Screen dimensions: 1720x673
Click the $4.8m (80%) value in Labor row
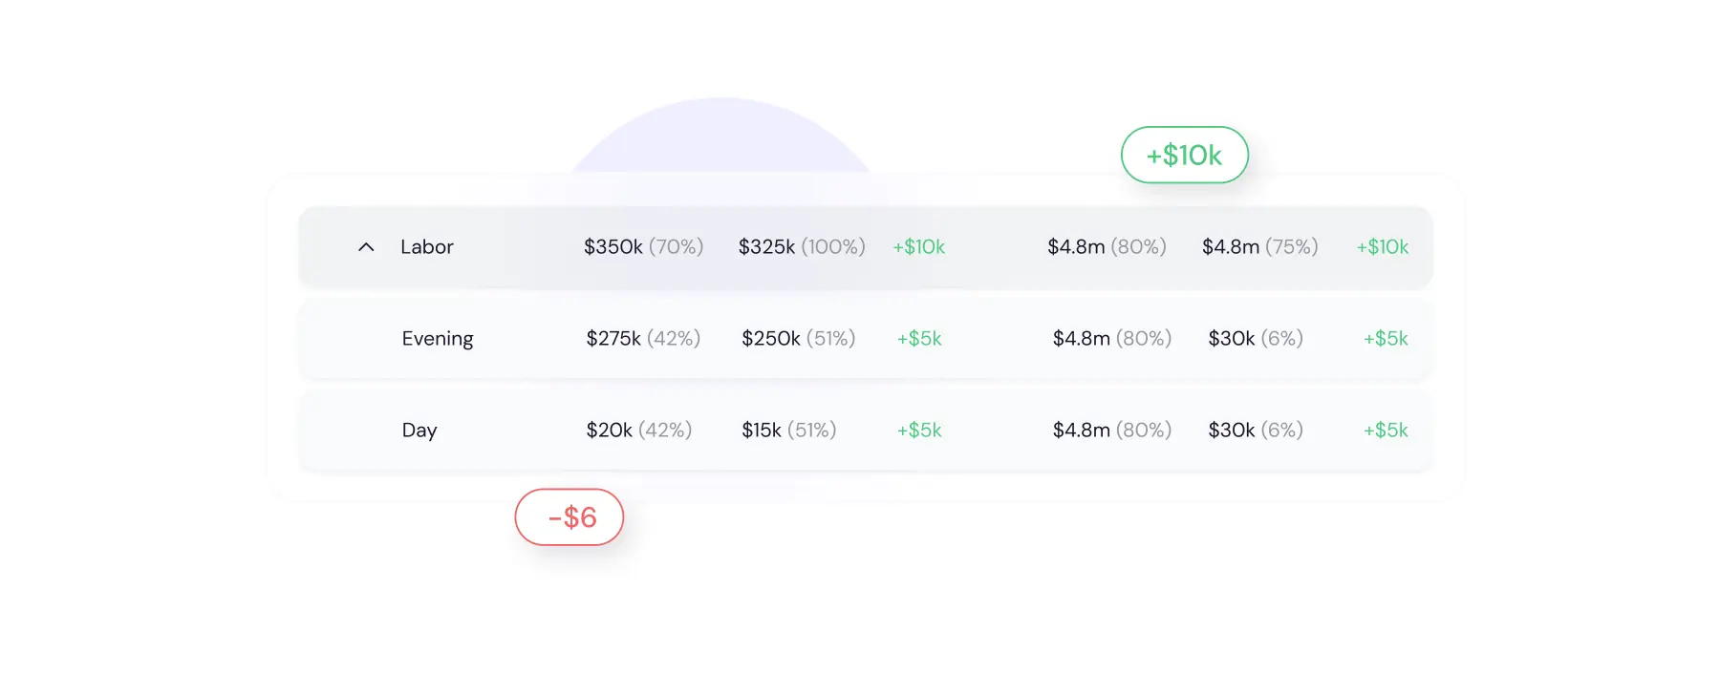pos(1107,246)
